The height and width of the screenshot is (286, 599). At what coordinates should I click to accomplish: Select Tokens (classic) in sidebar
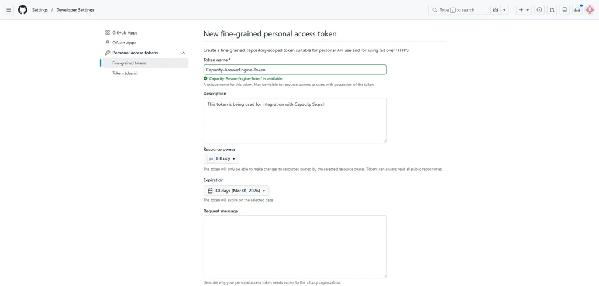coord(125,73)
